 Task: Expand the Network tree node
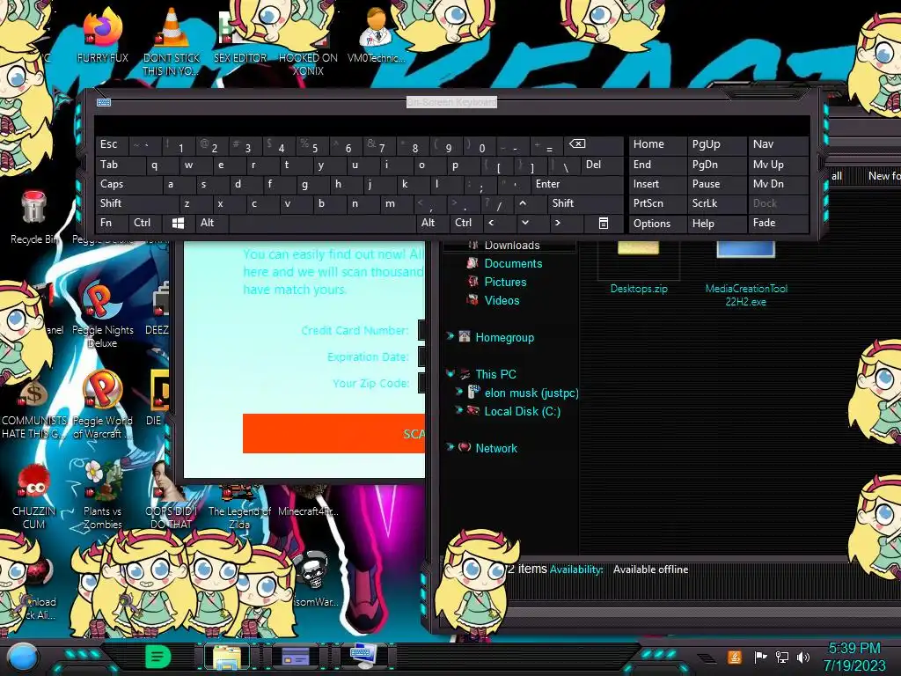[450, 446]
